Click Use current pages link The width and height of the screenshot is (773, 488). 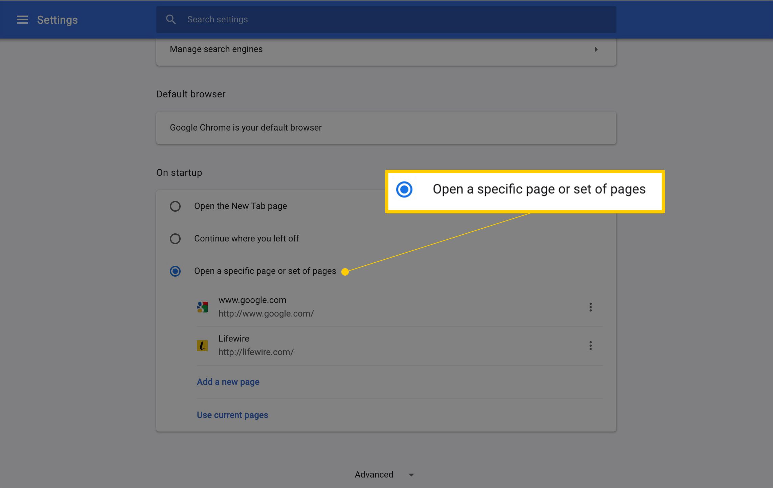point(232,415)
